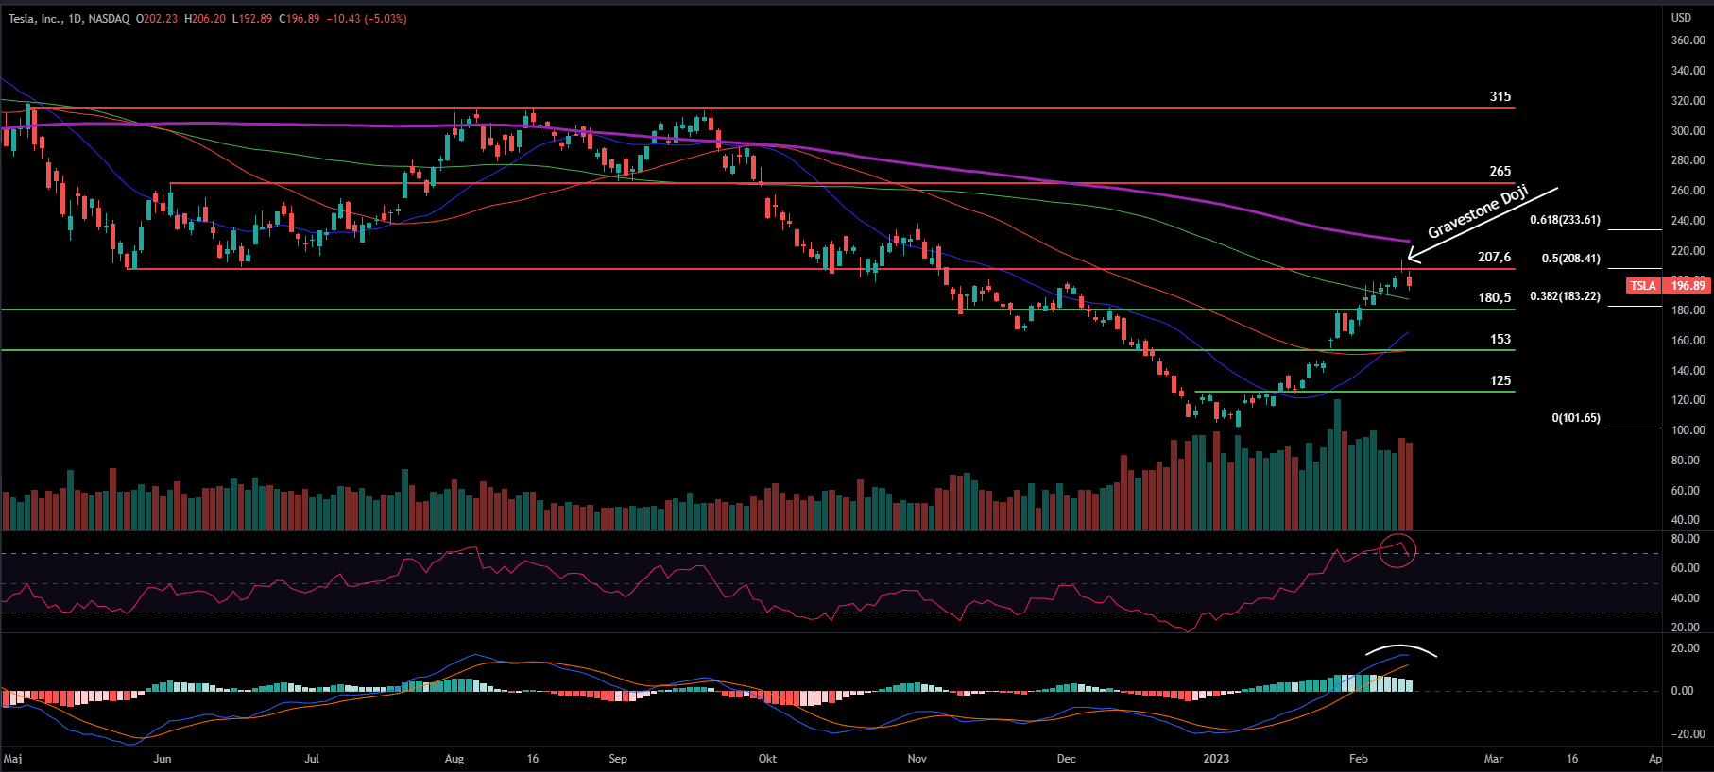This screenshot has width=1714, height=772.
Task: Select the red circle on RSI
Action: [x=1397, y=550]
